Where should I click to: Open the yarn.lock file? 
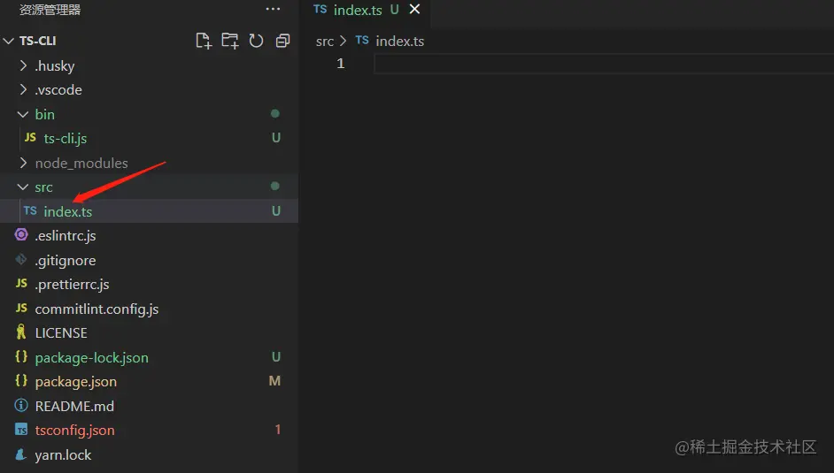pyautogui.click(x=149, y=455)
